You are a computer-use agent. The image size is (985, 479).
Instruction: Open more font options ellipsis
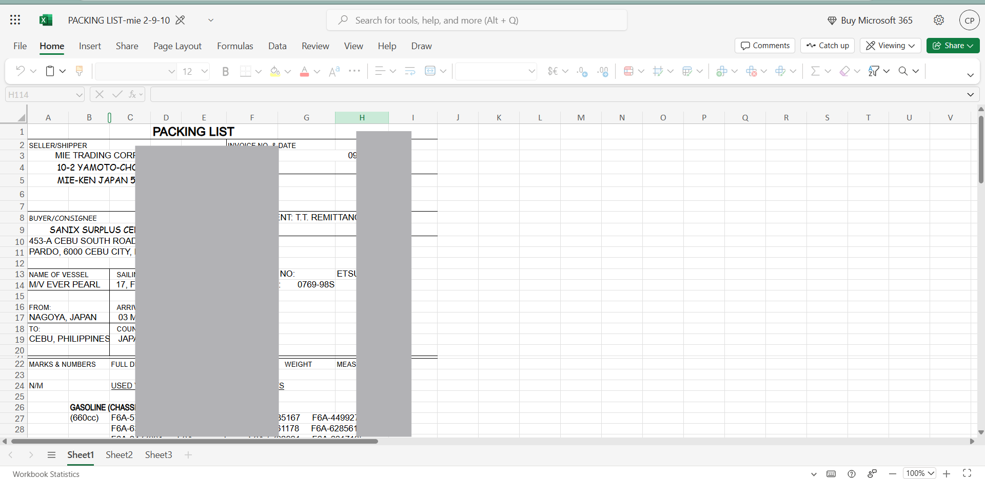coord(354,71)
